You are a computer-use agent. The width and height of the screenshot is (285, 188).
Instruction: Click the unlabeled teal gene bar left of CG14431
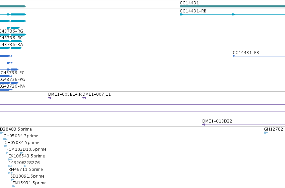pyautogui.click(x=13, y=6)
